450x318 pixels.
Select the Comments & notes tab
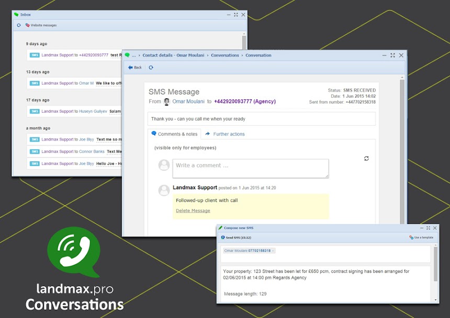pyautogui.click(x=174, y=134)
